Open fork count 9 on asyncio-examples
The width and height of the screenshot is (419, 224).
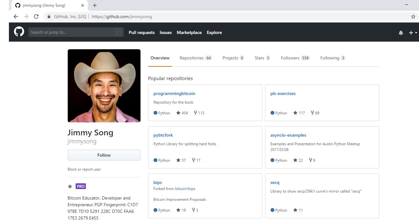[312, 160]
